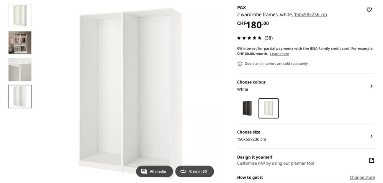Click the Change store link
The image size is (383, 183).
click(x=362, y=177)
